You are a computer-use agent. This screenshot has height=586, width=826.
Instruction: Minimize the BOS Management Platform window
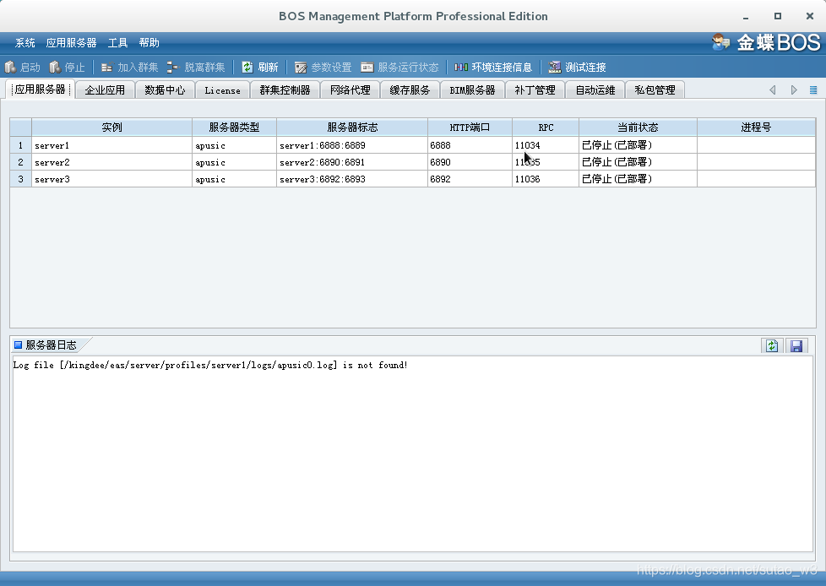(x=746, y=16)
